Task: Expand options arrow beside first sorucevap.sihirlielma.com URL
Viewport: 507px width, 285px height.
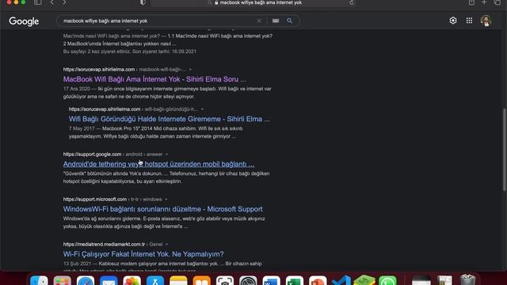Action: click(190, 70)
